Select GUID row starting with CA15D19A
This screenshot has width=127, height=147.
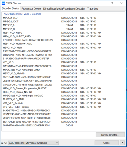[x=64, y=66]
